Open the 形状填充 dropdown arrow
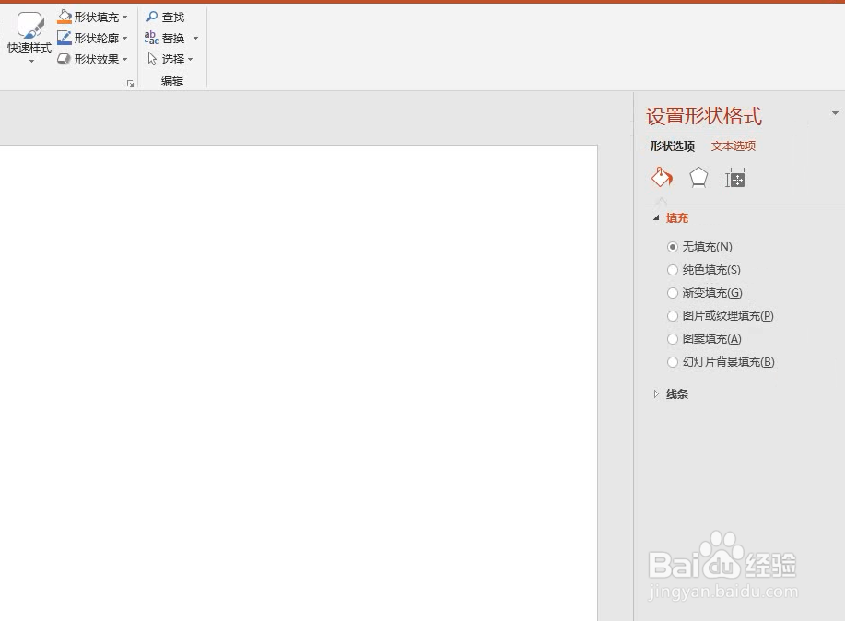845x621 pixels. (125, 18)
